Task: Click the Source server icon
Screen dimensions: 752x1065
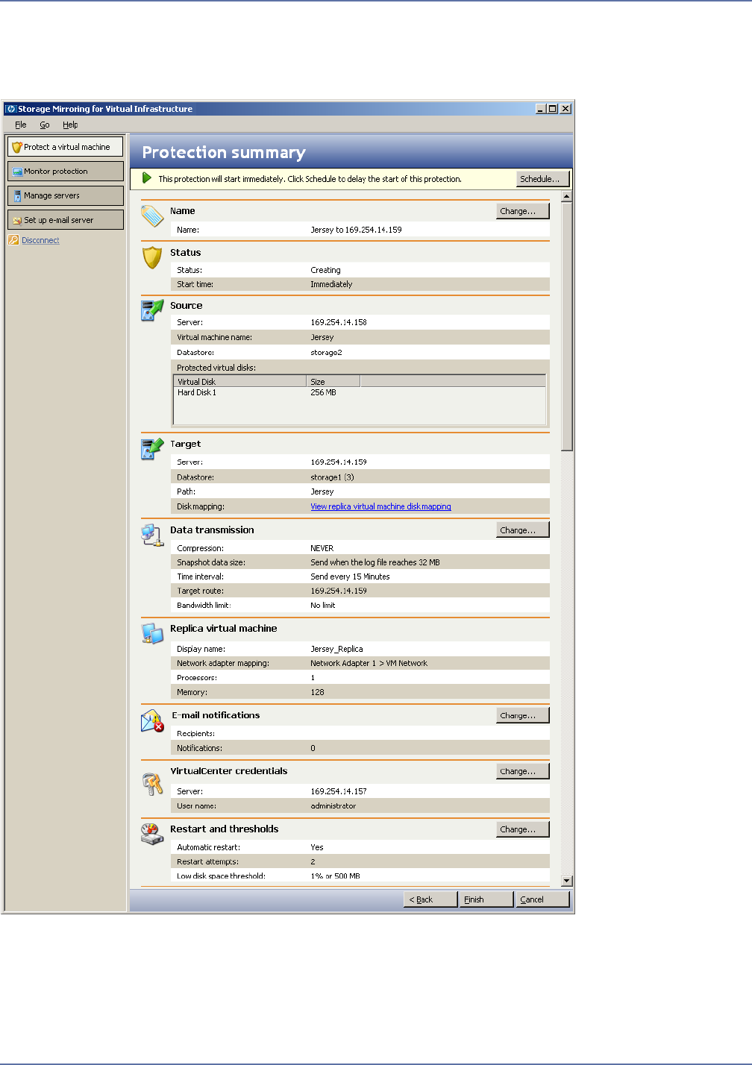Action: [x=152, y=310]
